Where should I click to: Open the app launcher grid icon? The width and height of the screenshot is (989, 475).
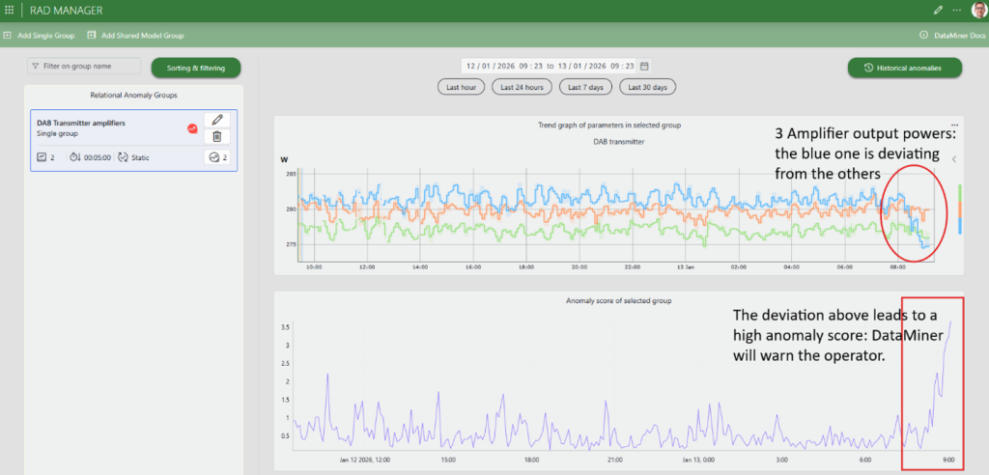click(x=8, y=10)
